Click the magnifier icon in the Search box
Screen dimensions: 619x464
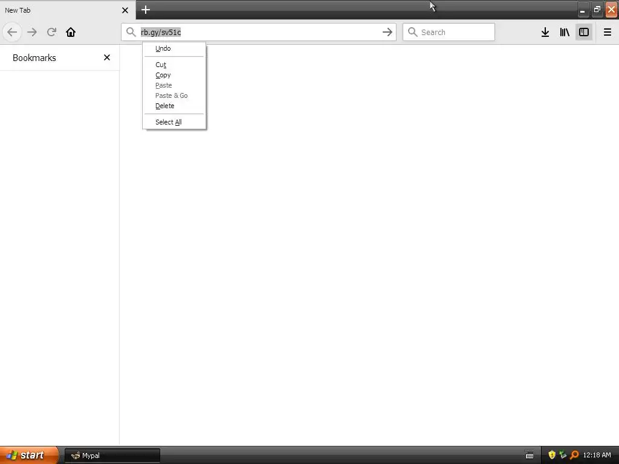point(412,32)
